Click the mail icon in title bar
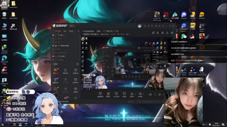This screenshot has width=227, height=127. coord(148,26)
